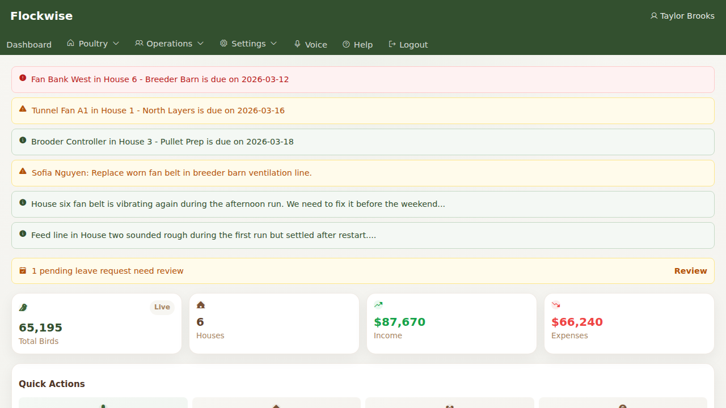The height and width of the screenshot is (408, 726).
Task: Expand the Settings dropdown
Action: pyautogui.click(x=248, y=43)
